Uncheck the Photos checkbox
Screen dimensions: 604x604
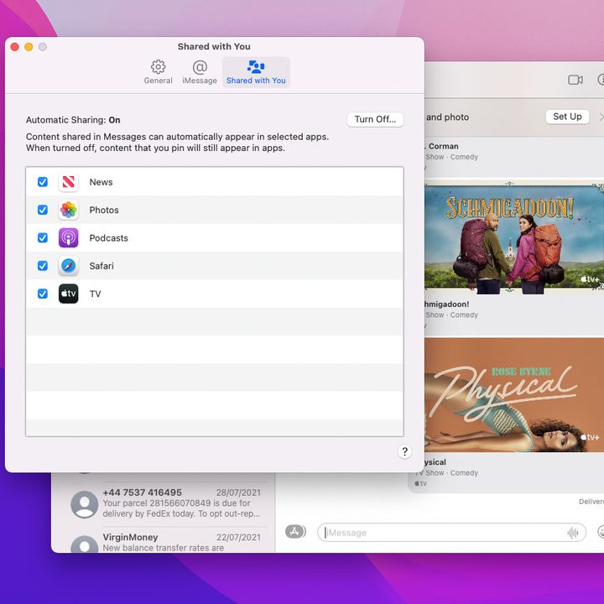[x=43, y=210]
